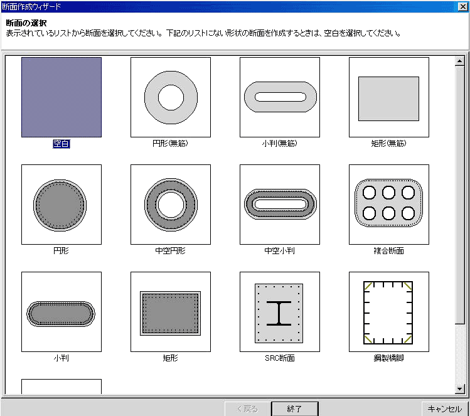470x416 pixels.
Task: Select the blank 空白 section thumbnail
Action: 61,97
